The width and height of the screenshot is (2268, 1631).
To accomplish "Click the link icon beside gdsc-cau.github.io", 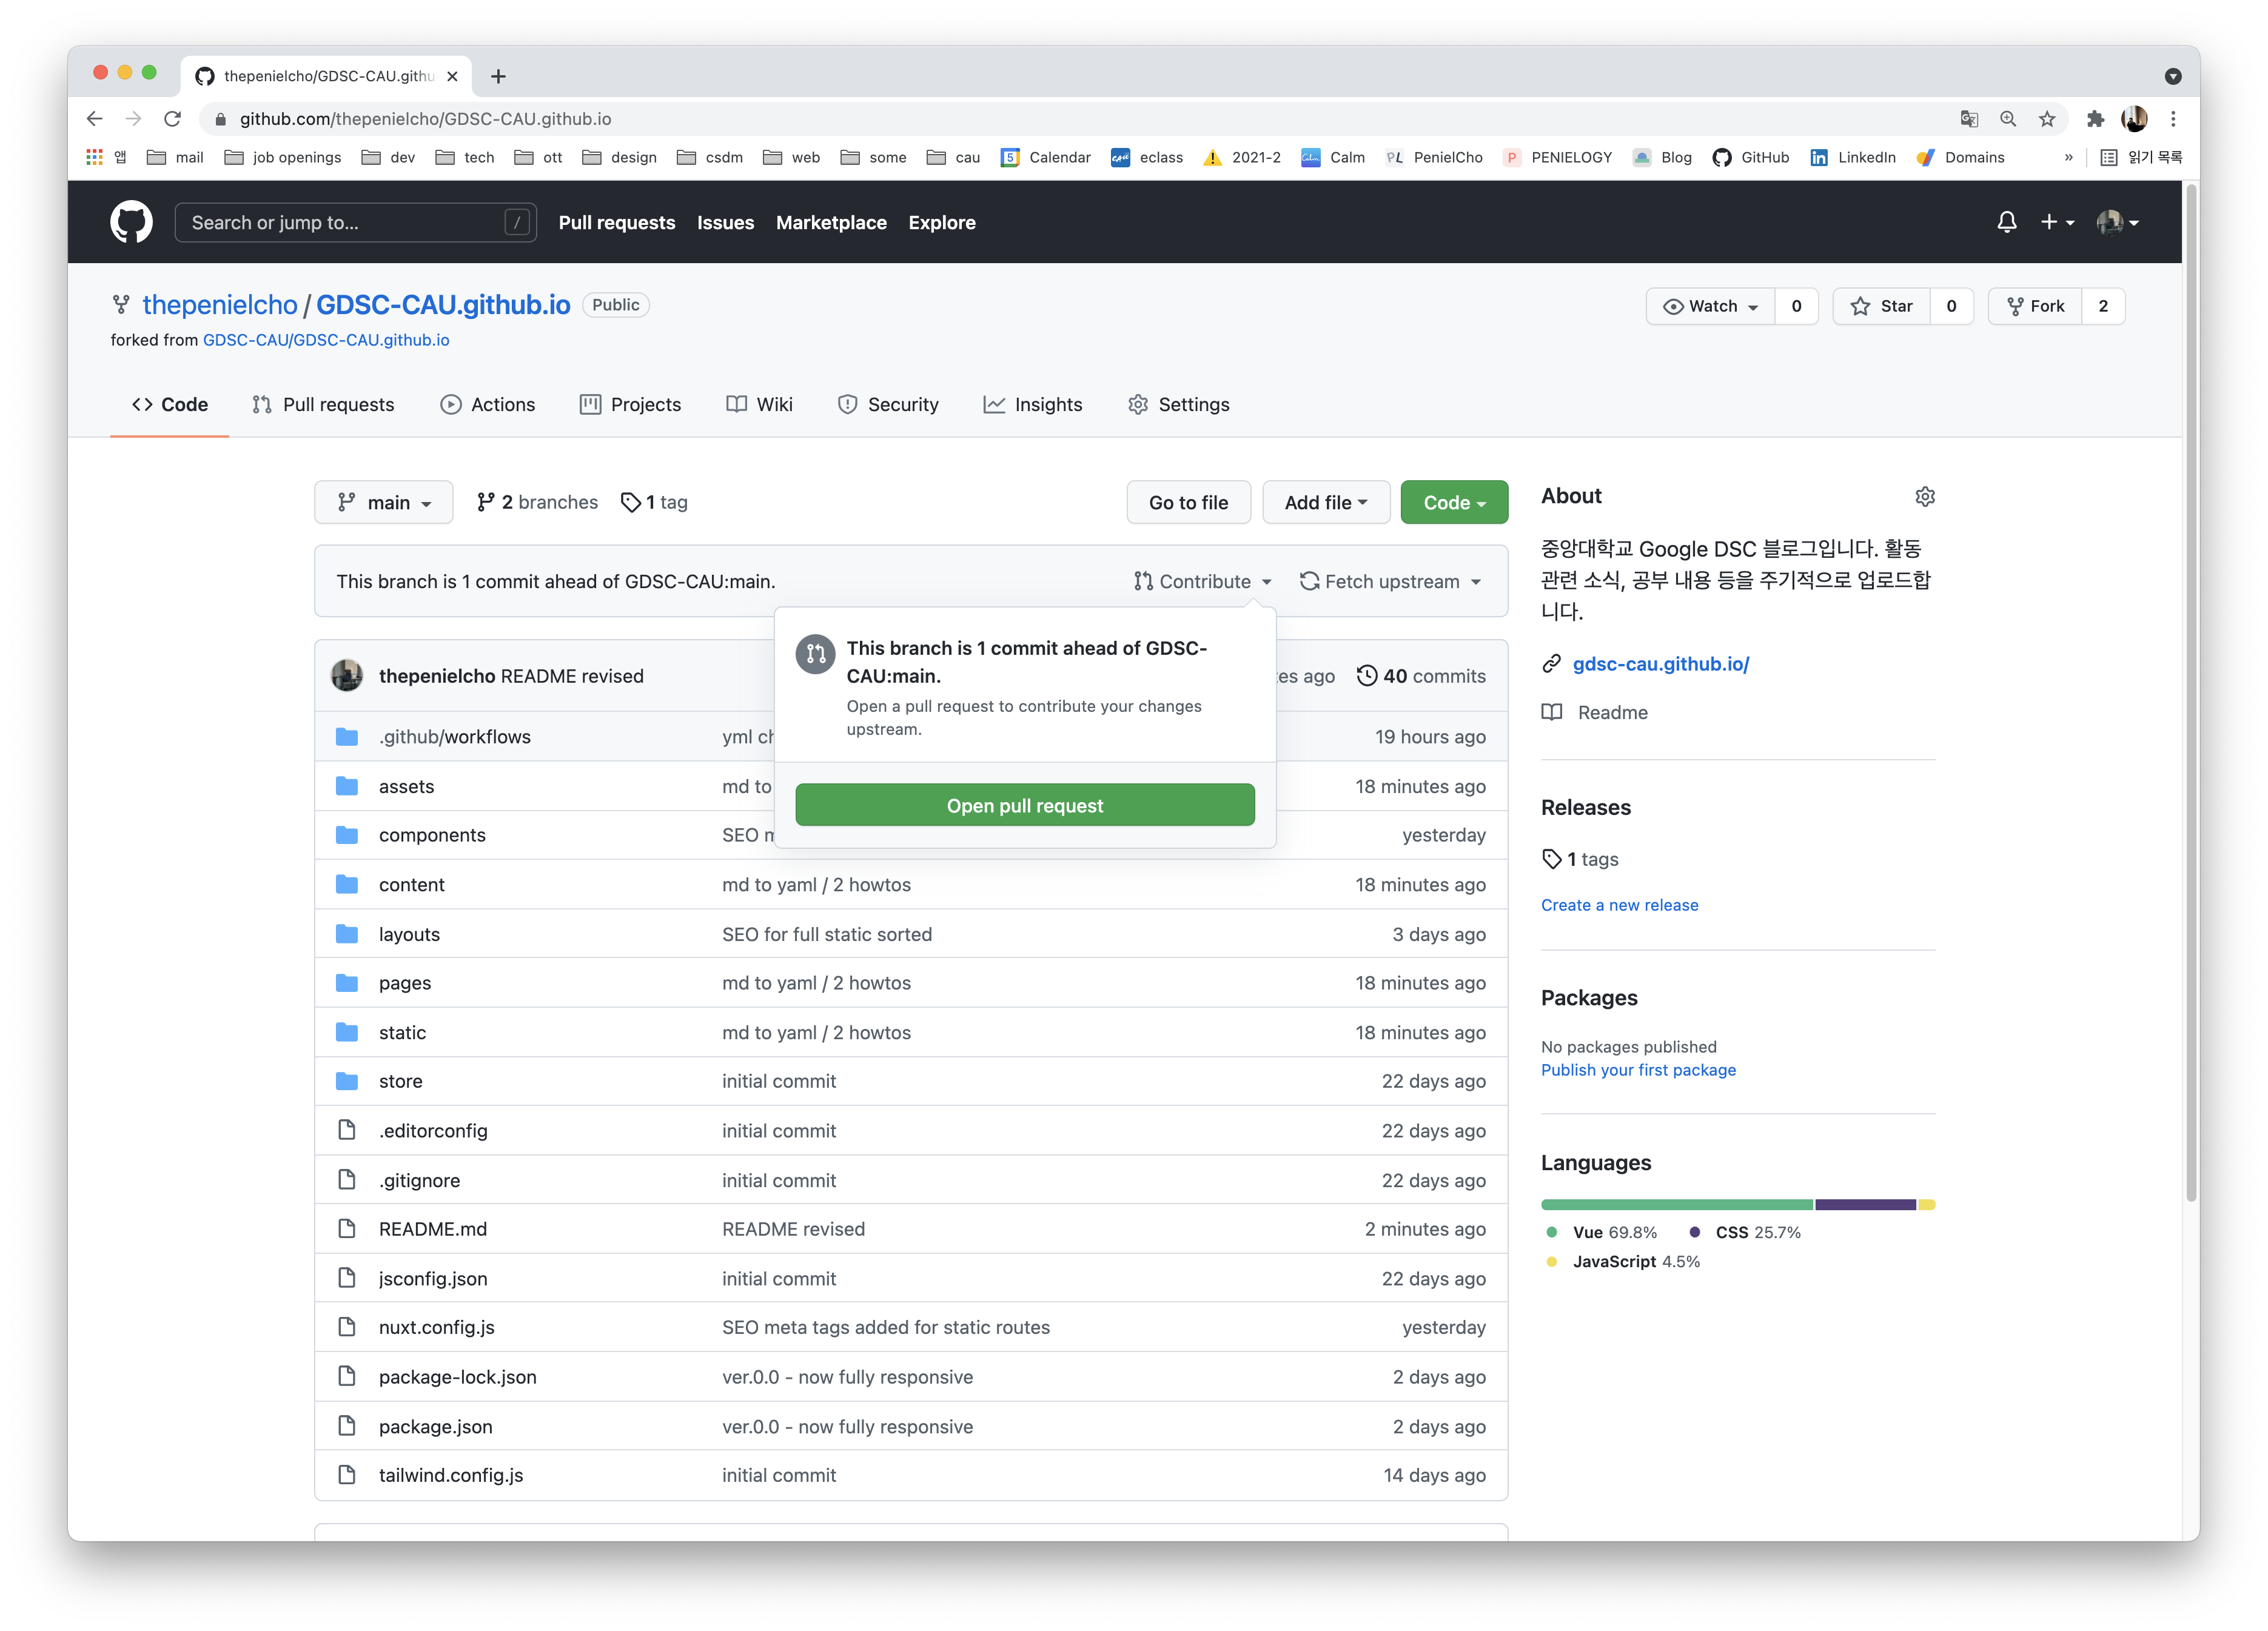I will click(x=1552, y=663).
